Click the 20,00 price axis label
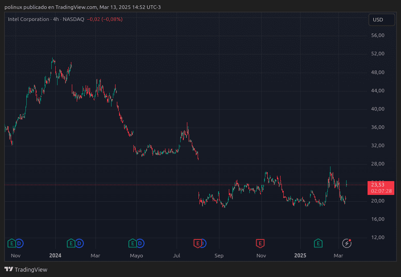Screen dimensions: 401x277 (378, 201)
